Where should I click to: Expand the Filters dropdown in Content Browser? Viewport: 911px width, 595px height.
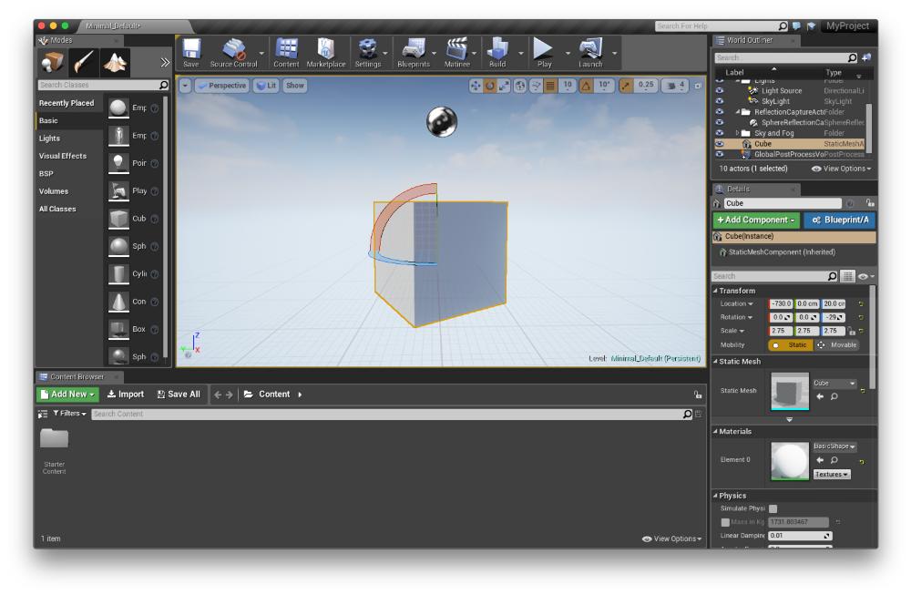tap(69, 414)
